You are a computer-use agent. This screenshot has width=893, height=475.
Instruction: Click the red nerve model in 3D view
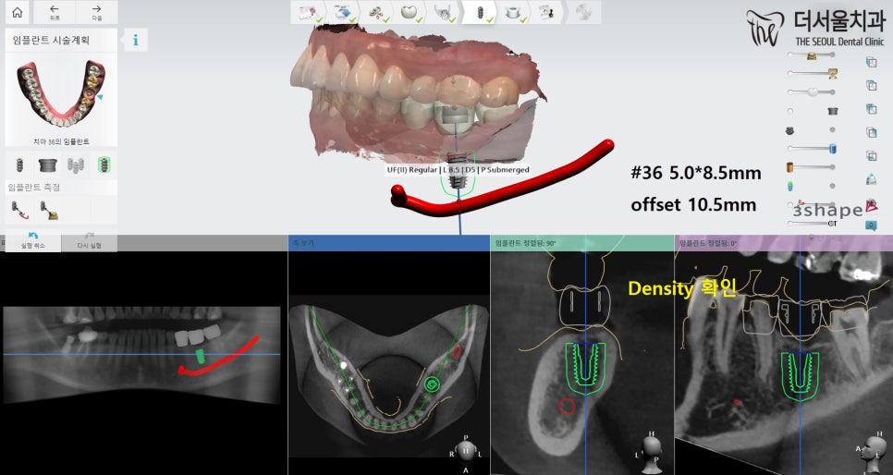[501, 185]
